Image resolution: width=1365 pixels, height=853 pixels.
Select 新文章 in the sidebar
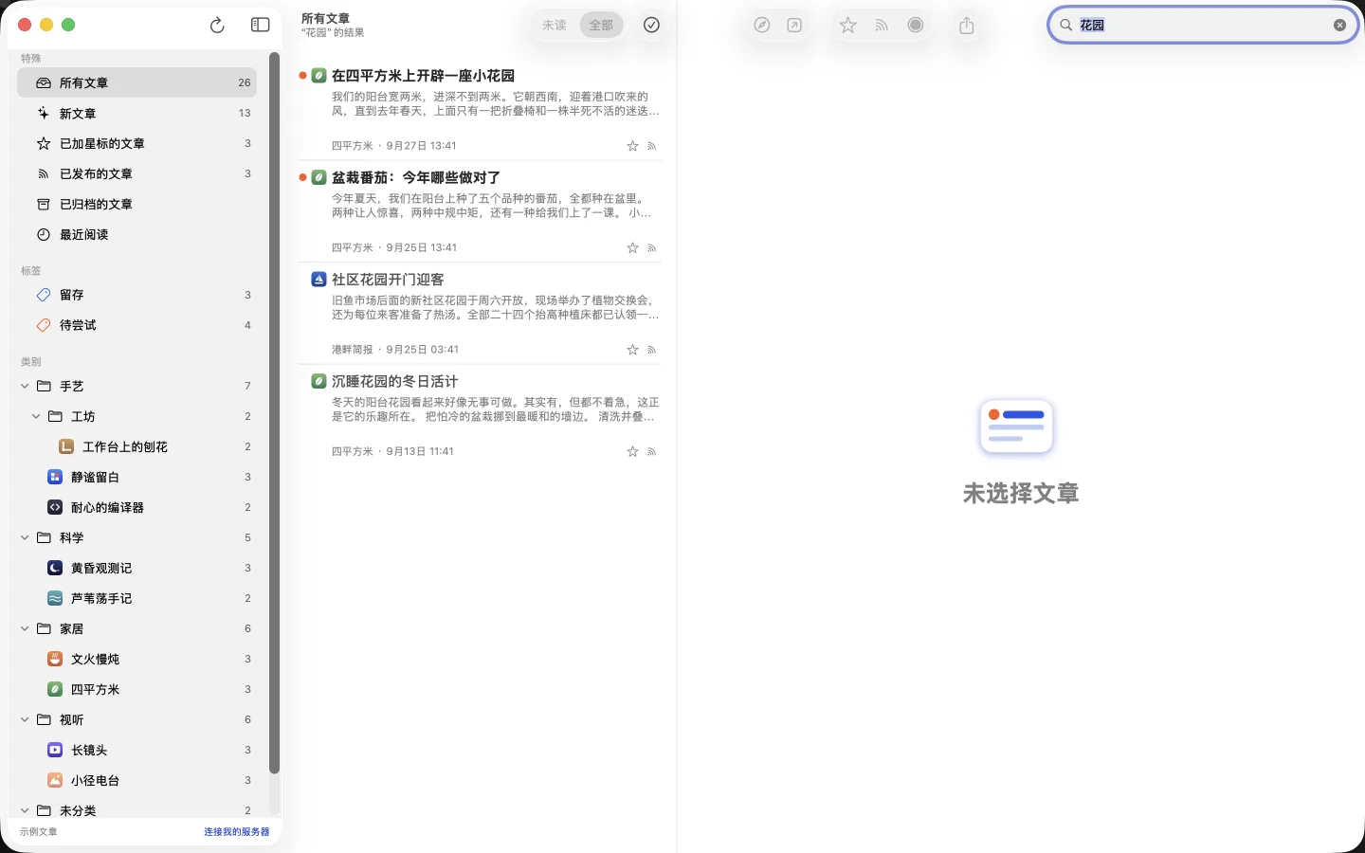[137, 113]
